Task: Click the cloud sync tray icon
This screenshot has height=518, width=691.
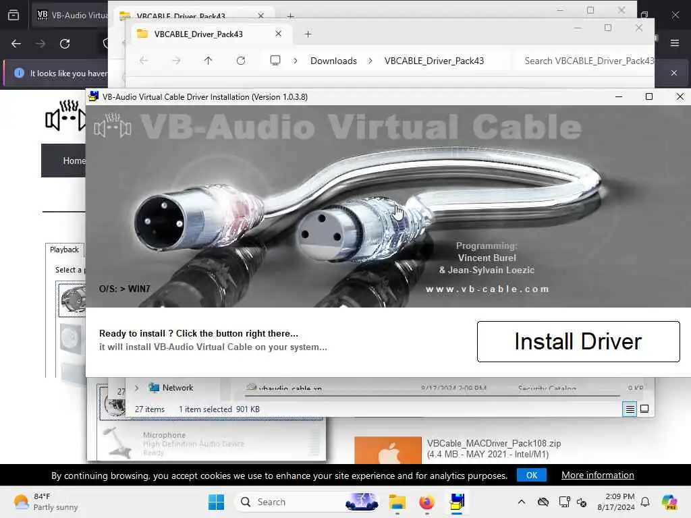Action: click(x=543, y=502)
